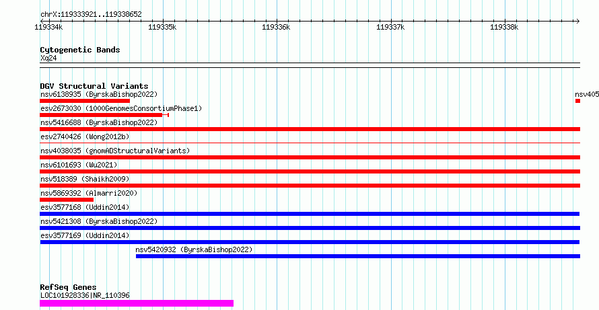The image size is (599, 310).
Task: Click the 119338k ruler tick label
Action: 504,27
